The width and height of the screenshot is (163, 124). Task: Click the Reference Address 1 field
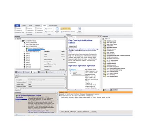46,82
